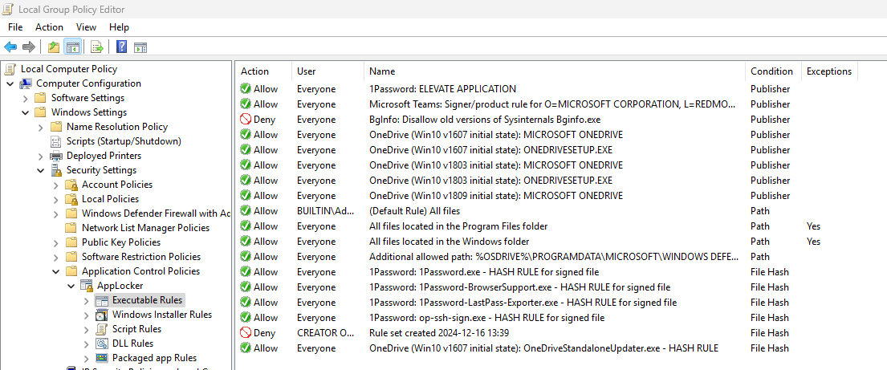Expand the Name Resolution Policy node
The image size is (887, 370).
pyautogui.click(x=41, y=128)
